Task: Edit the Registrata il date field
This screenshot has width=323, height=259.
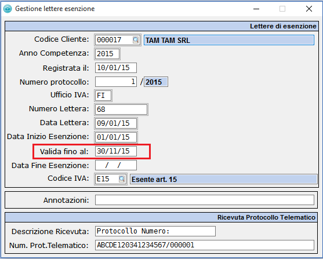Action: (x=116, y=68)
